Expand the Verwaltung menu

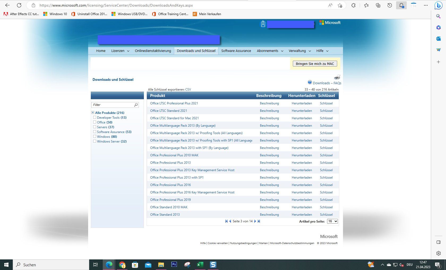tap(300, 51)
